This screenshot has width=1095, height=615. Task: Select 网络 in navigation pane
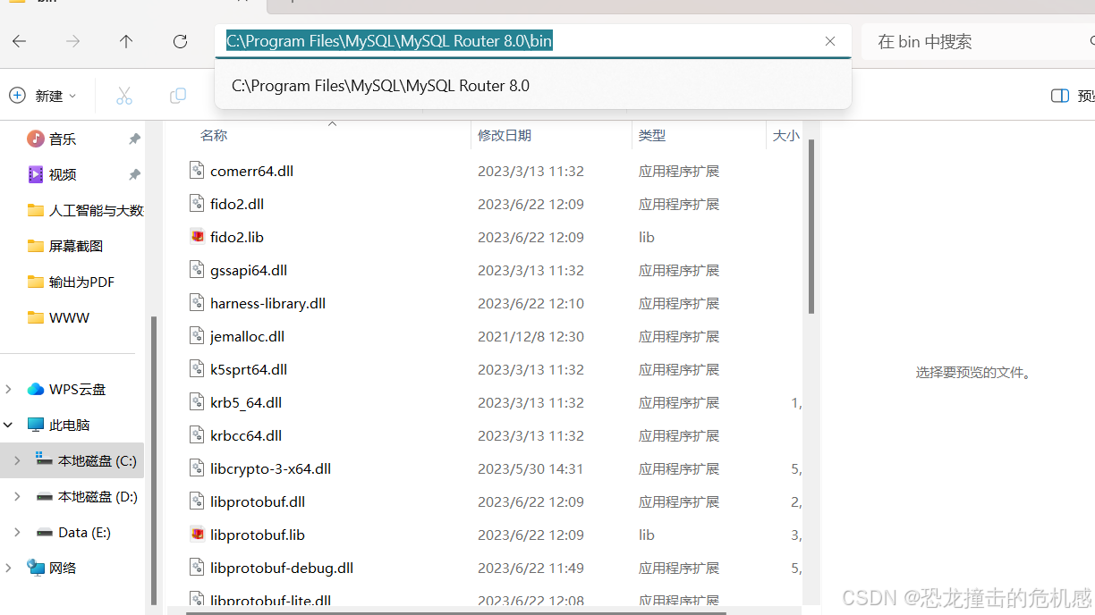point(52,568)
